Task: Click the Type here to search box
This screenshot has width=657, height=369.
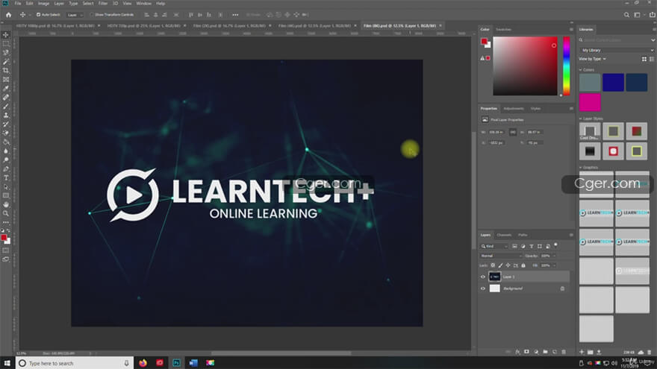Action: pyautogui.click(x=75, y=363)
